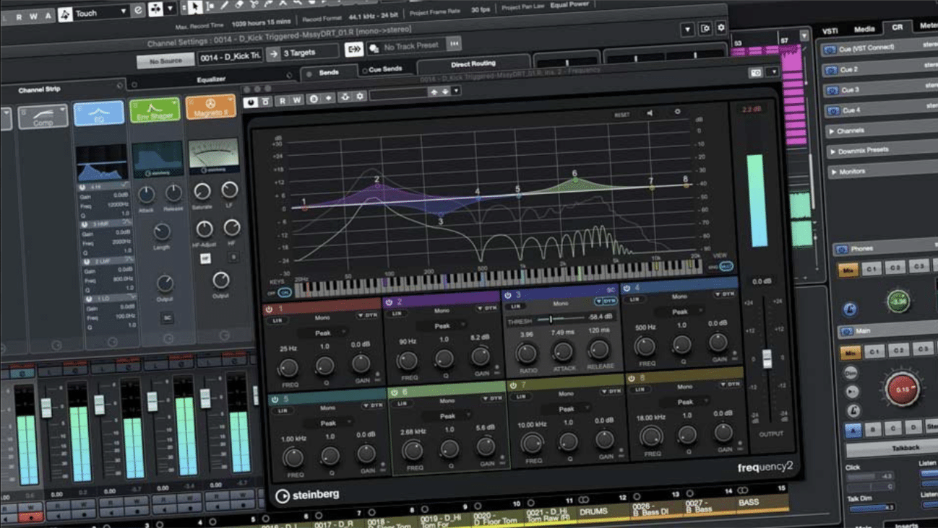Screen dimensions: 938x528
Task: Open the automation mode icon beside Touch
Action: click(66, 14)
